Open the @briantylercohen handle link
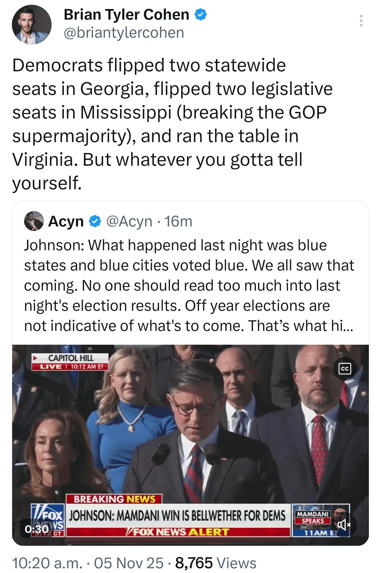 124,33
